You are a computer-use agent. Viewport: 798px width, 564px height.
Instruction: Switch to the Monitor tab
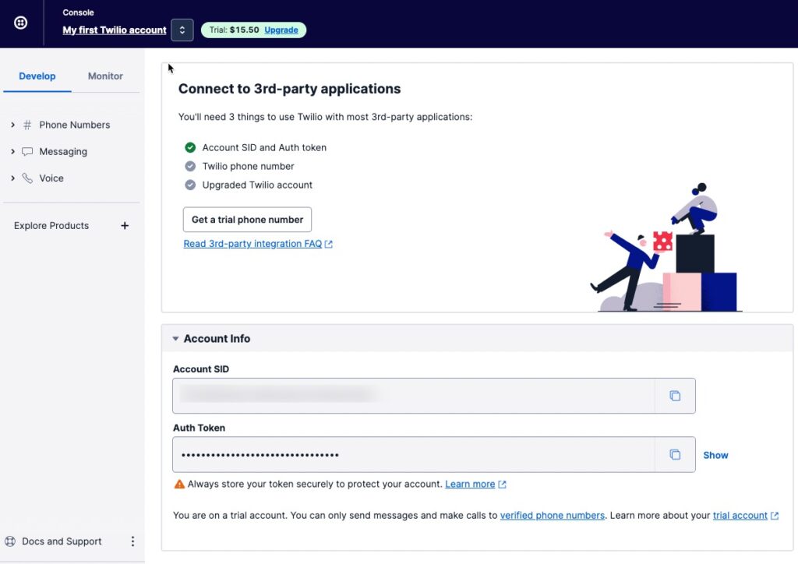[x=104, y=76]
